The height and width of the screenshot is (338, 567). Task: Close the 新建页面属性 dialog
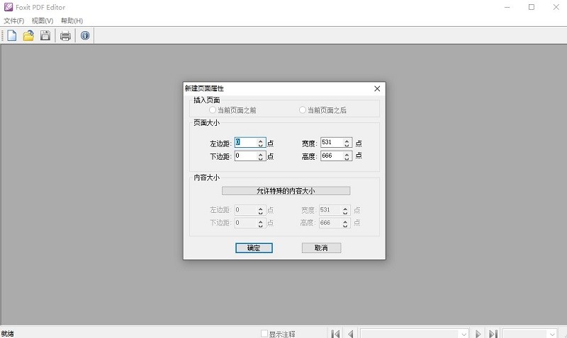click(377, 88)
